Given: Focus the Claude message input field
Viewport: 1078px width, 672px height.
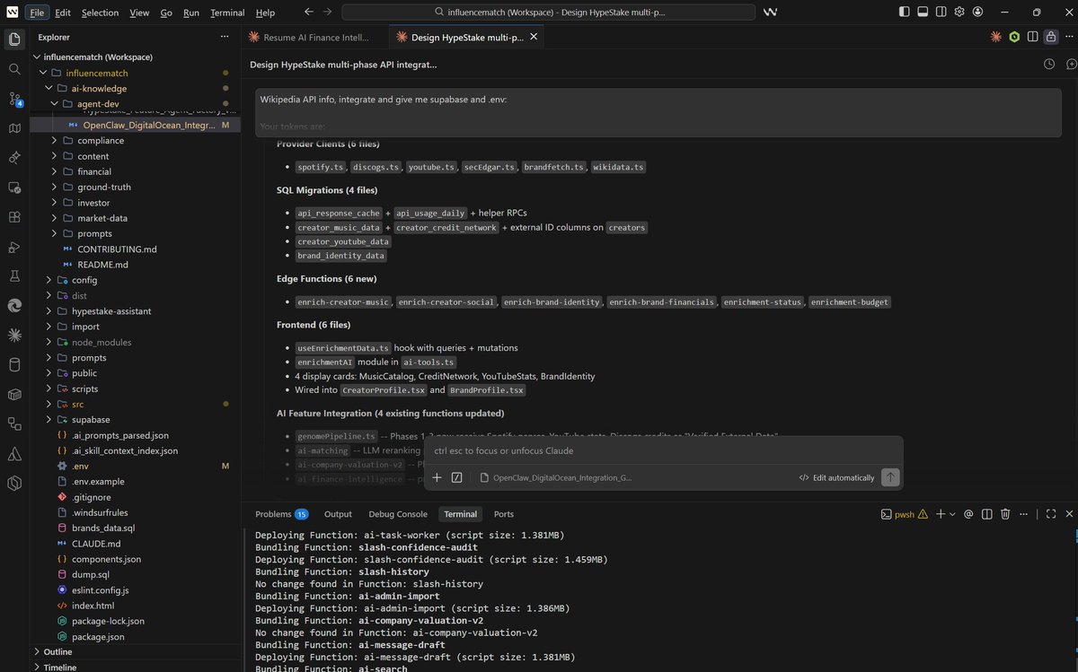Looking at the screenshot, I should (x=662, y=450).
